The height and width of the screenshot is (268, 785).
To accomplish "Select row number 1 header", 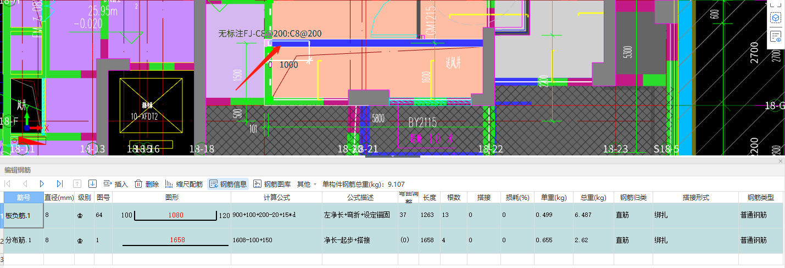I will click(x=2, y=215).
